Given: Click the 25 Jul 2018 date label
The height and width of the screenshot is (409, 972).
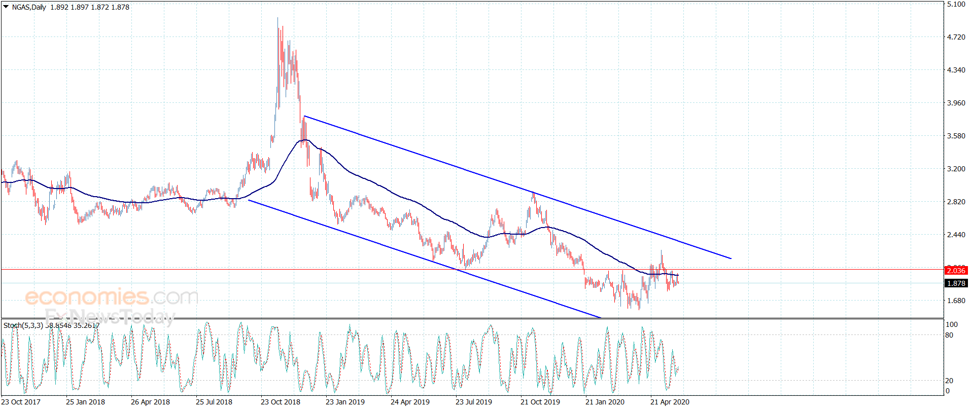Looking at the screenshot, I should pyautogui.click(x=214, y=402).
